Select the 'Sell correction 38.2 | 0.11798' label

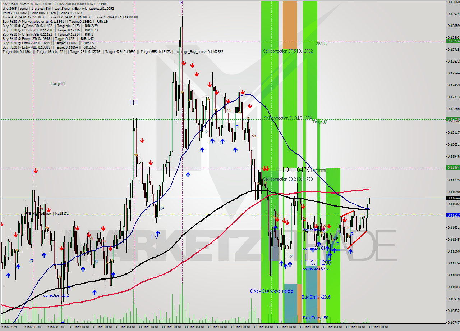[x=288, y=179]
